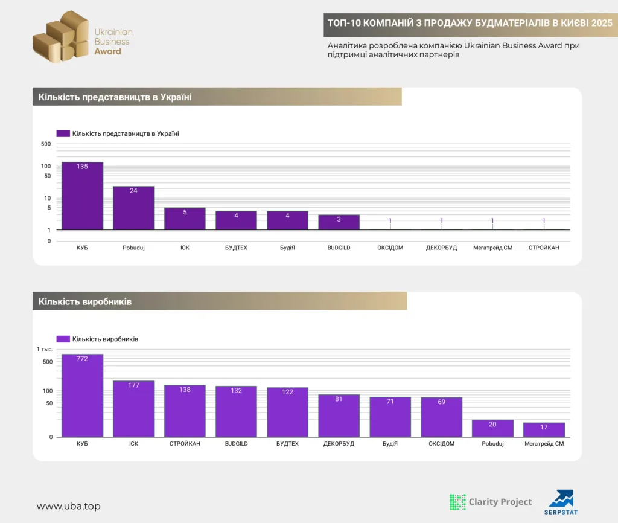Click the purple legend swatch for Кількість виробників
This screenshot has width=618, height=523.
tap(63, 339)
